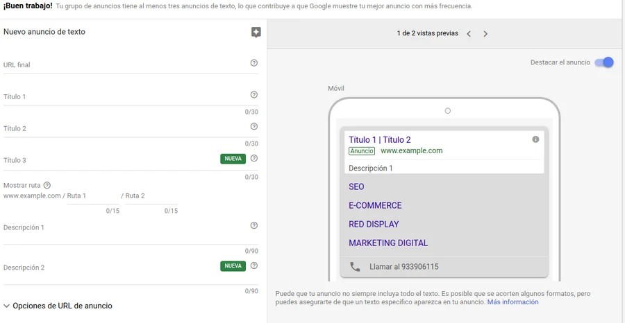Click the info icon in ad preview
Viewport: 625px width, 323px height.
click(535, 140)
